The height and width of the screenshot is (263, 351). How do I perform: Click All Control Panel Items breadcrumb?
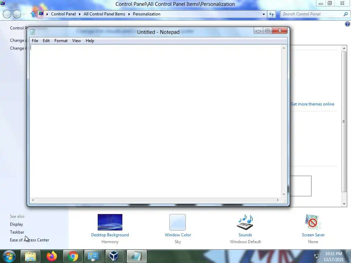click(x=104, y=14)
